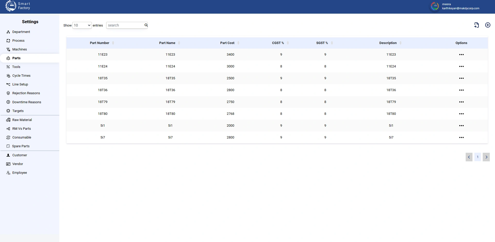Open Department settings icon
The image size is (495, 242).
click(x=8, y=32)
